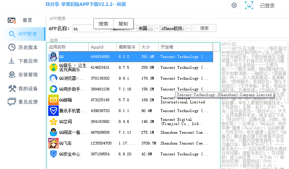The image size is (289, 169).
Task: Click the QQ音乐 app icon
Action: (53, 67)
